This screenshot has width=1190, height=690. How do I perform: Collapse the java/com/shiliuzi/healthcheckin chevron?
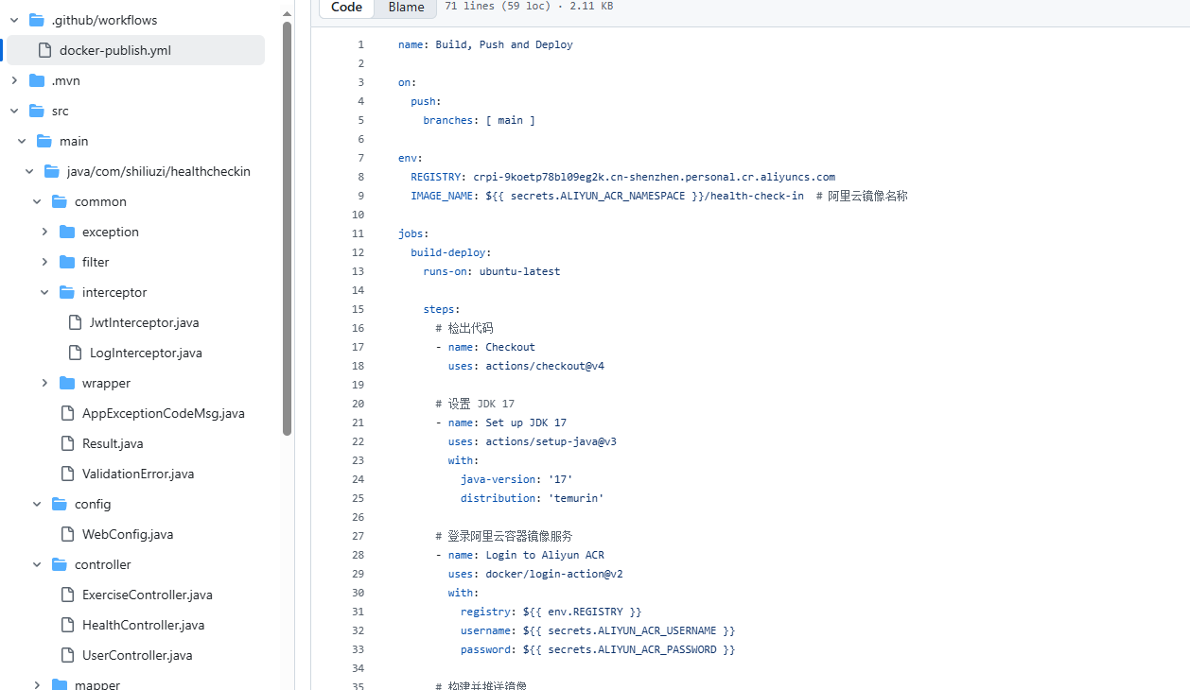(x=29, y=171)
